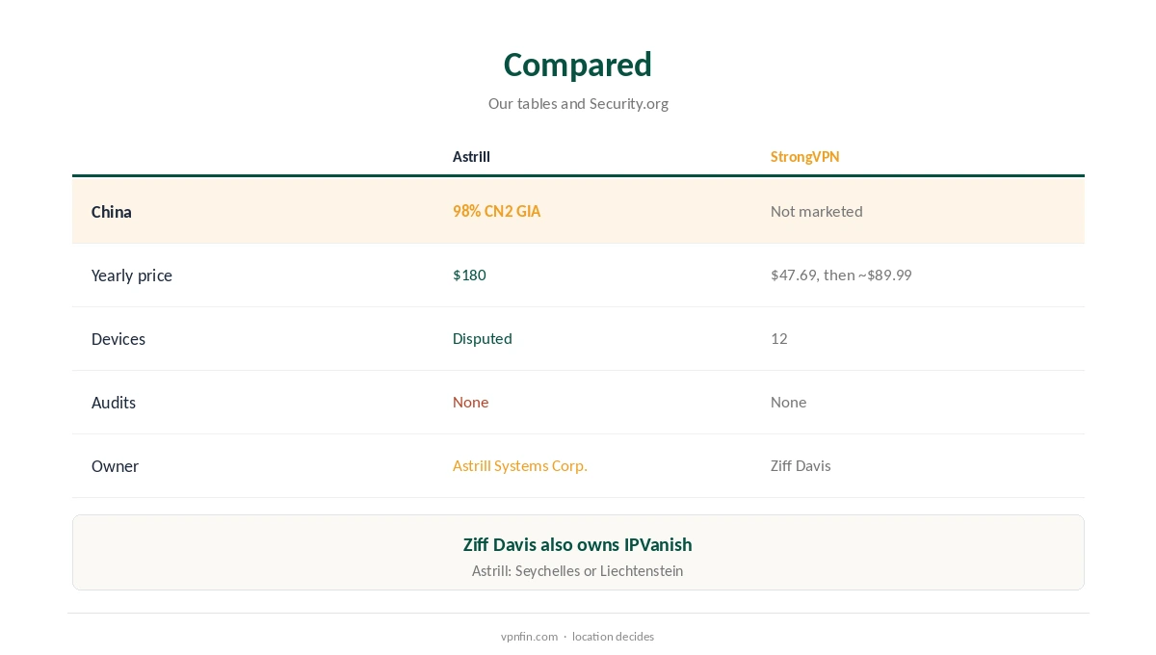Click Astrill's None audits cell
The width and height of the screenshot is (1156, 655).
(470, 402)
